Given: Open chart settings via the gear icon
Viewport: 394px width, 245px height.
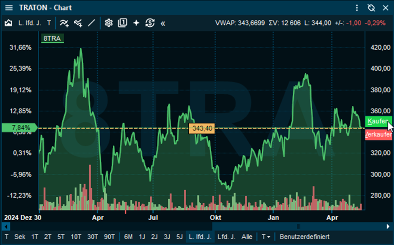Looking at the screenshot, I should pos(109,23).
